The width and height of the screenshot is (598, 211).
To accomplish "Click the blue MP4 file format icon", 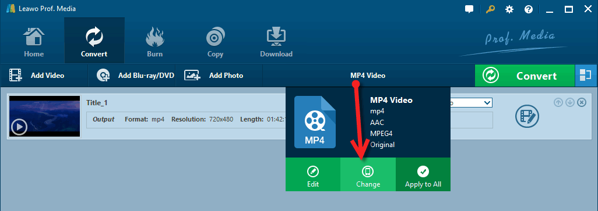I will point(315,121).
